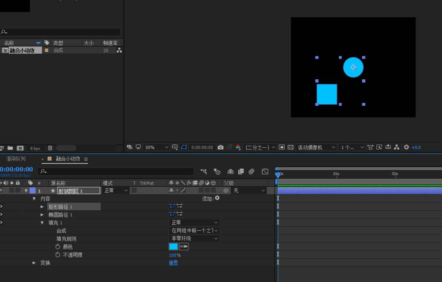Expand the 椭圆路径 1 group
Screen dimensions: 442x282
(42, 215)
